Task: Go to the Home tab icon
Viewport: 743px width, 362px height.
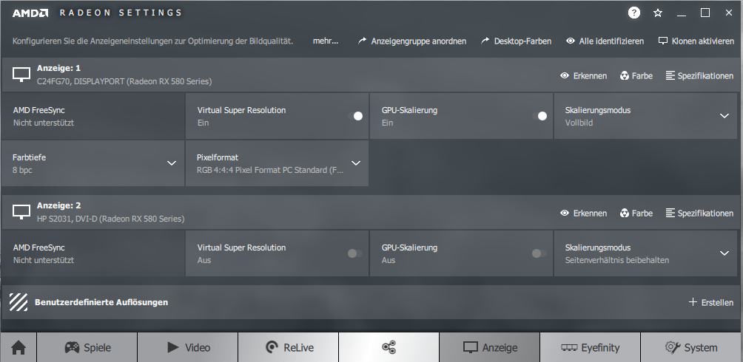Action: coord(19,348)
